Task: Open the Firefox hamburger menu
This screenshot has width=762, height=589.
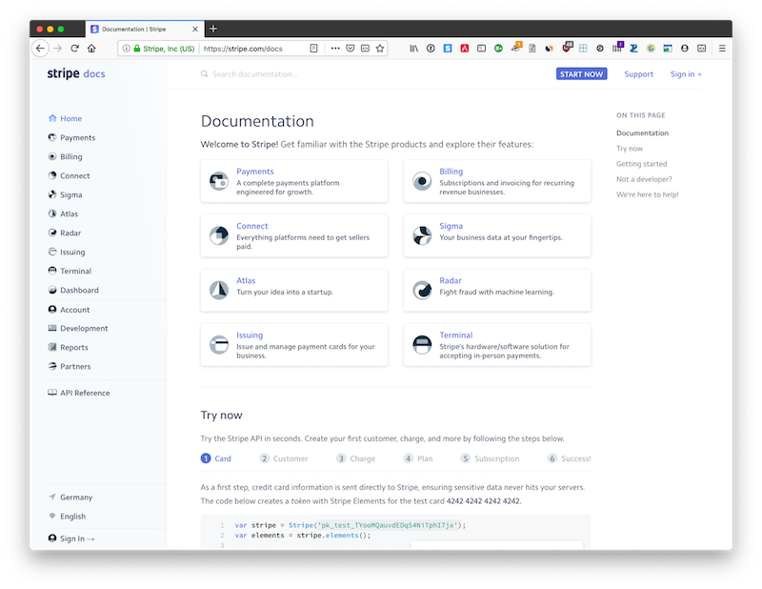Action: [722, 49]
